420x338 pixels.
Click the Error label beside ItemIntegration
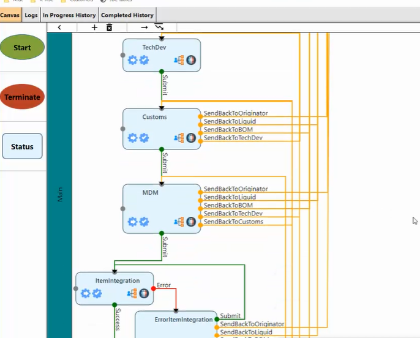[x=163, y=285]
